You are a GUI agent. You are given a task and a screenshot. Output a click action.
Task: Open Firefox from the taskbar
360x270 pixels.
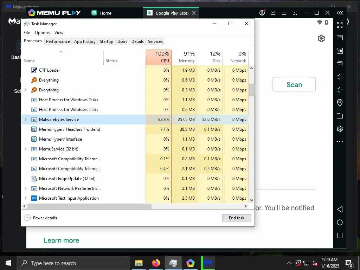pyautogui.click(x=156, y=263)
